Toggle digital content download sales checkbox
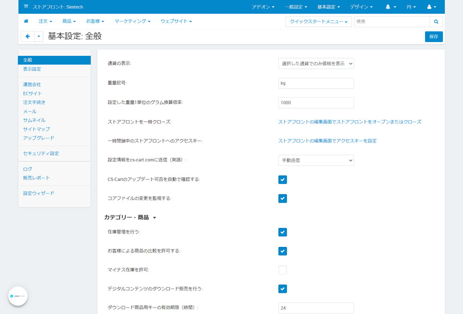 (282, 289)
